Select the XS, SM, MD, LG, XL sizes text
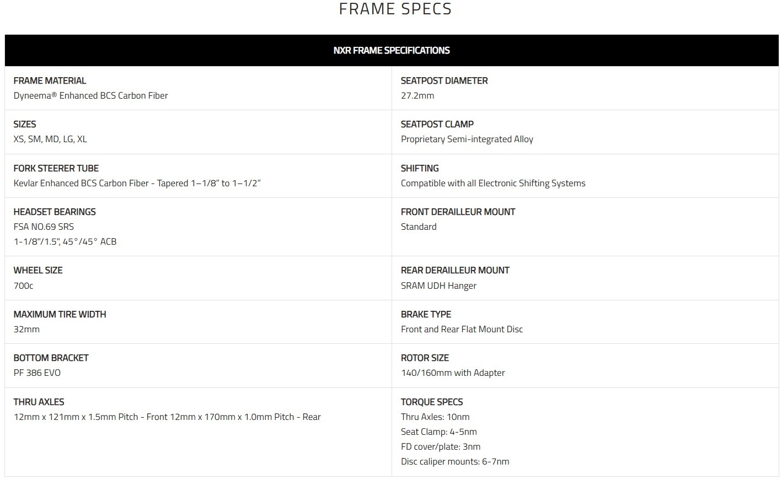 50,139
